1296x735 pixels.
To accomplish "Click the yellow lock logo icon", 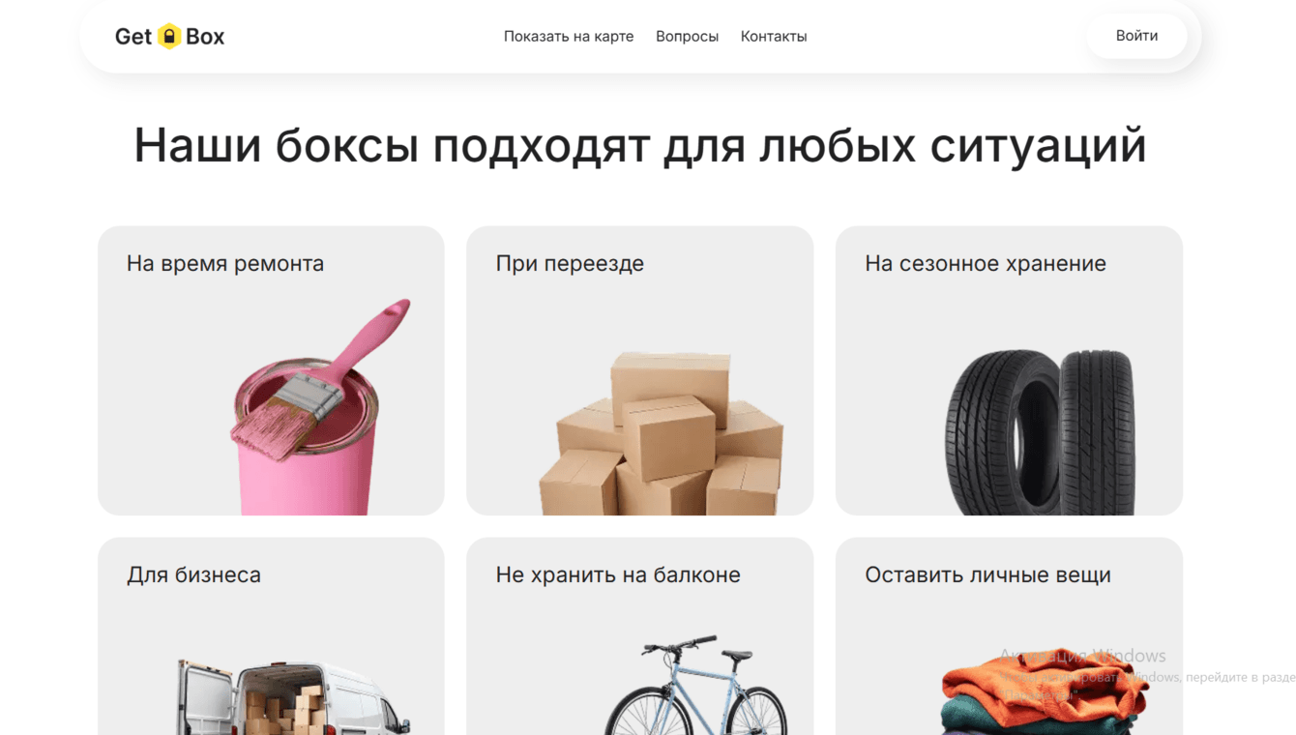I will [169, 36].
